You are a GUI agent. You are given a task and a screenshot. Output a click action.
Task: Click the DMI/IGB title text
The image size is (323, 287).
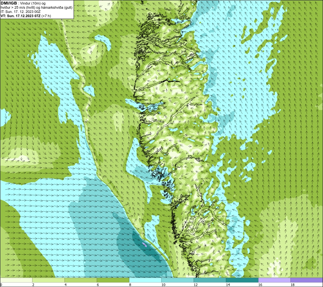coord(9,3)
